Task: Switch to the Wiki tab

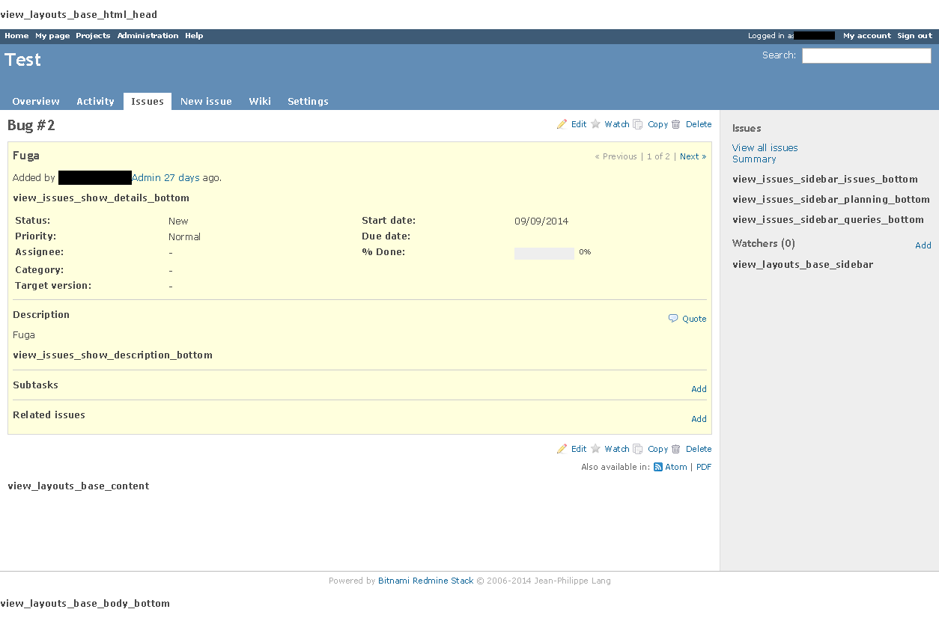Action: click(x=260, y=101)
